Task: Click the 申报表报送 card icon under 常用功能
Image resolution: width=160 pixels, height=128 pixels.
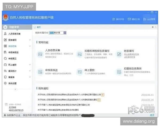Action: [x=40, y=72]
